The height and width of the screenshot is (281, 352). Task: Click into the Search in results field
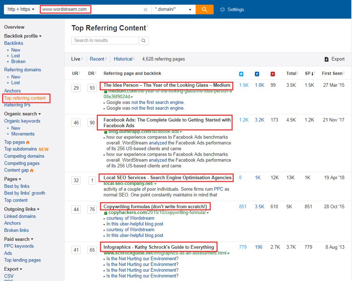click(x=105, y=41)
